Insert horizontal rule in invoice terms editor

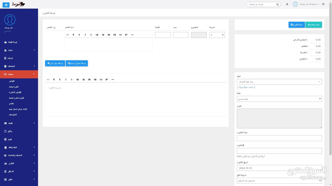113,80
